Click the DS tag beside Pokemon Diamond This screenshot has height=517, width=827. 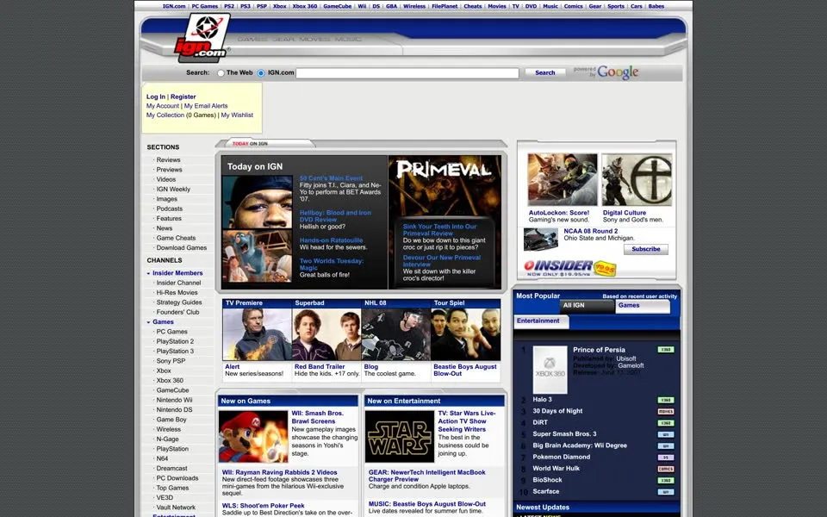pyautogui.click(x=666, y=458)
